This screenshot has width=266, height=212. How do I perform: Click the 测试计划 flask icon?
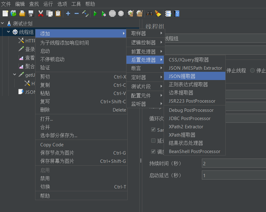[9, 24]
